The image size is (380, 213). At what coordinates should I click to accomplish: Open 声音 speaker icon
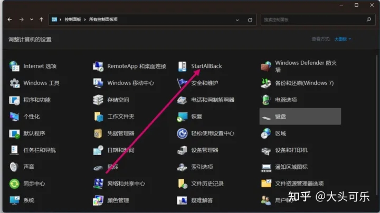(x=14, y=167)
